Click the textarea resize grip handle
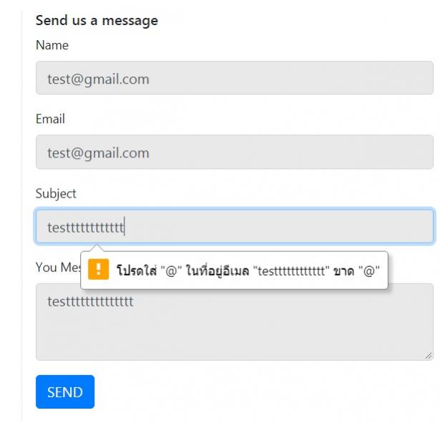 pos(429,356)
